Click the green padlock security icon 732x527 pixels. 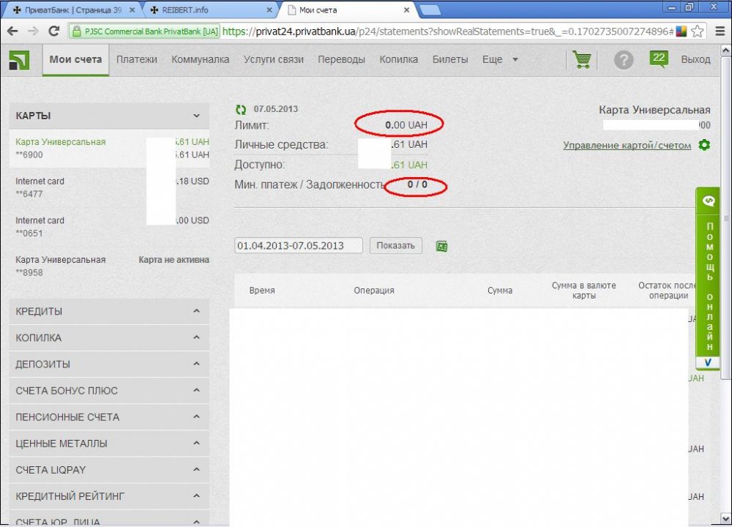coord(76,31)
